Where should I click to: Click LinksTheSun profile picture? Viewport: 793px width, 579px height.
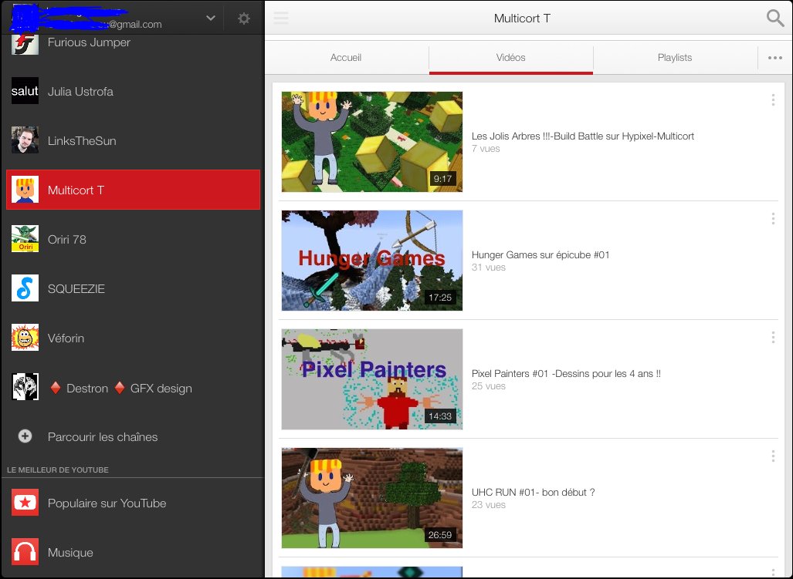coord(25,140)
